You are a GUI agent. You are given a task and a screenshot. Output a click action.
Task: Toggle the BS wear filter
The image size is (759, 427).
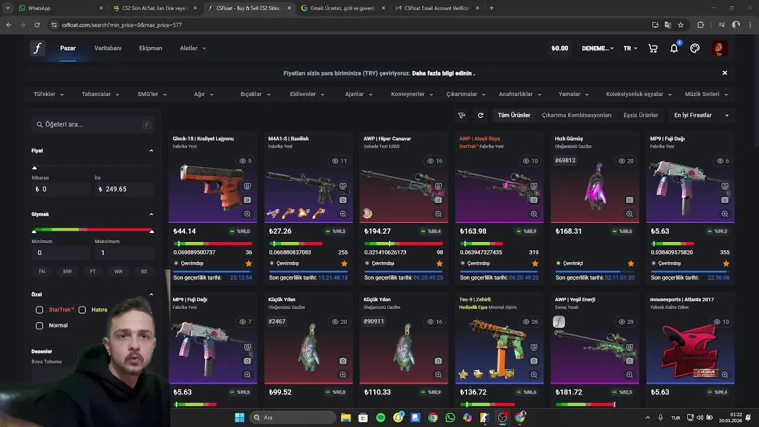click(x=144, y=272)
